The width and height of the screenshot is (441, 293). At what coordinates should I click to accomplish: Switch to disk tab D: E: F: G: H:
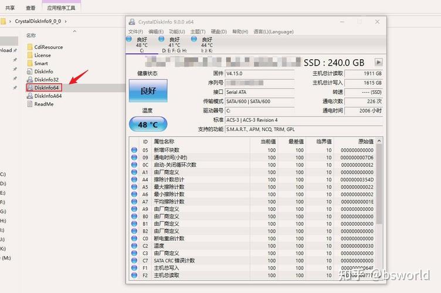point(174,45)
